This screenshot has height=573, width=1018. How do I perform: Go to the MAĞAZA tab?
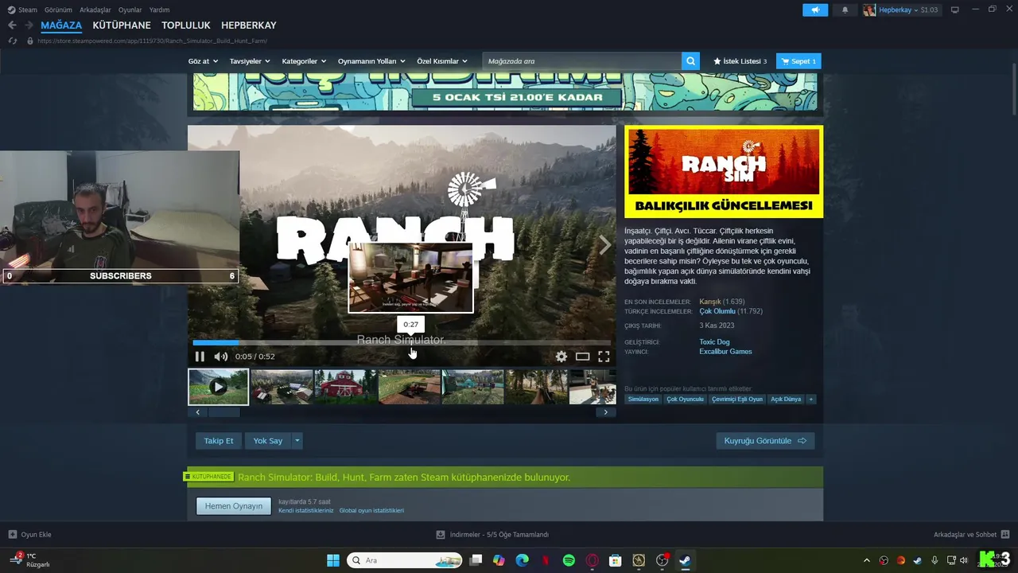(x=61, y=25)
